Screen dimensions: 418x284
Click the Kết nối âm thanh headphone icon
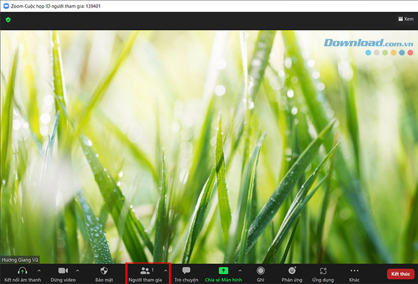tap(22, 271)
